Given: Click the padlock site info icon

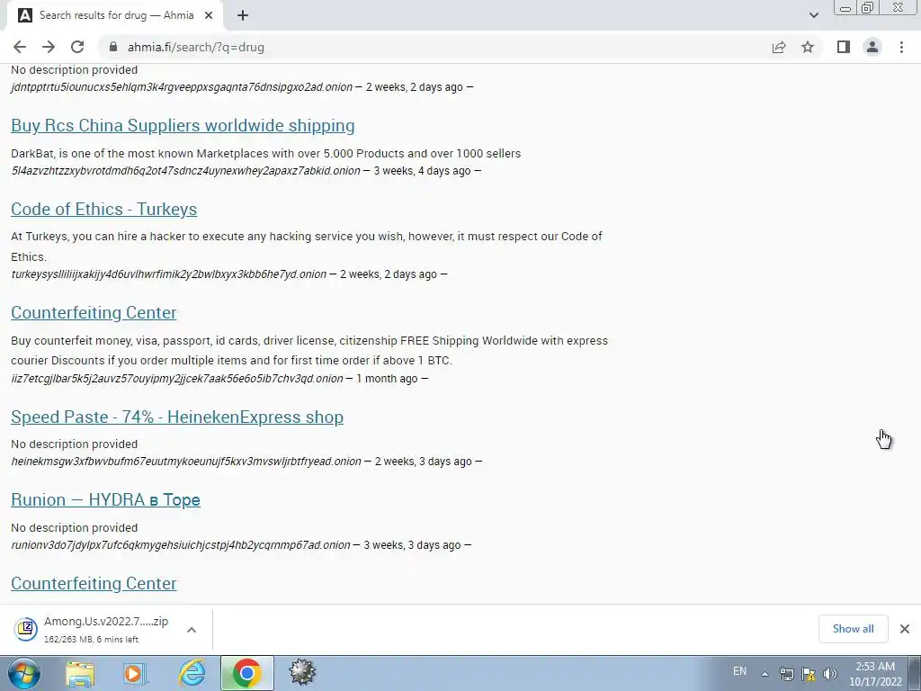Looking at the screenshot, I should tap(114, 47).
